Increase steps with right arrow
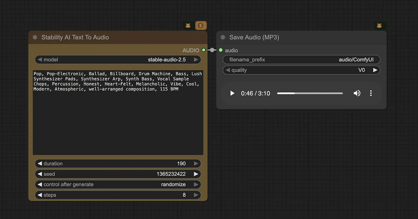The height and width of the screenshot is (219, 418). (196, 195)
